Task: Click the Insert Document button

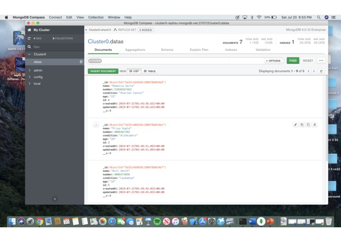Action: [x=103, y=71]
